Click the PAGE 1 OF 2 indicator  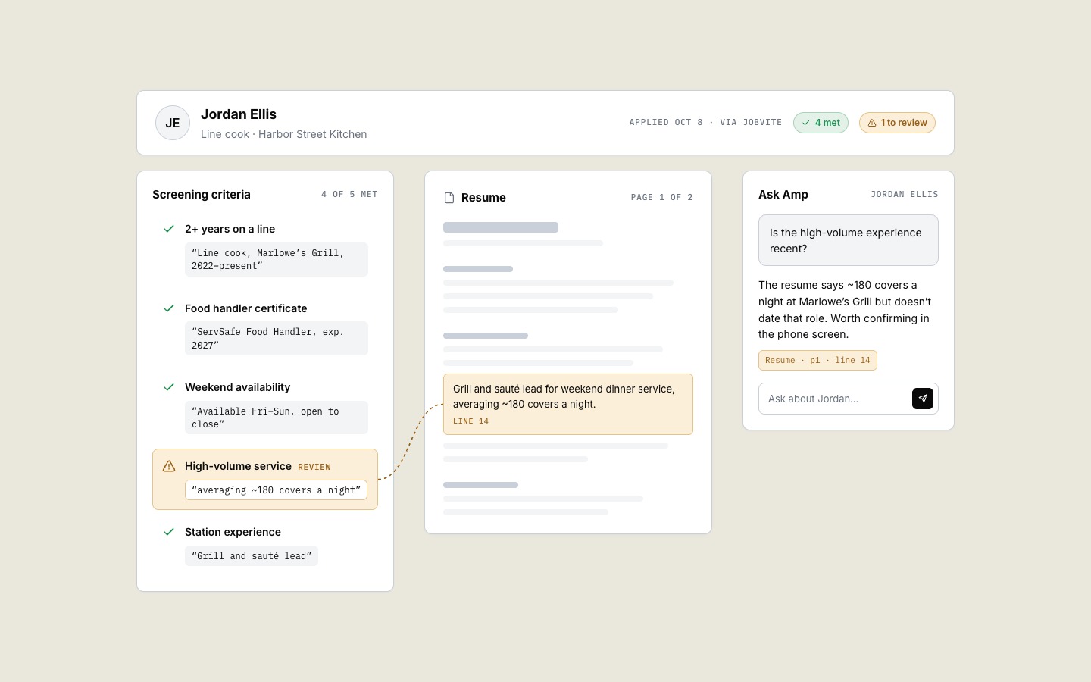point(662,197)
